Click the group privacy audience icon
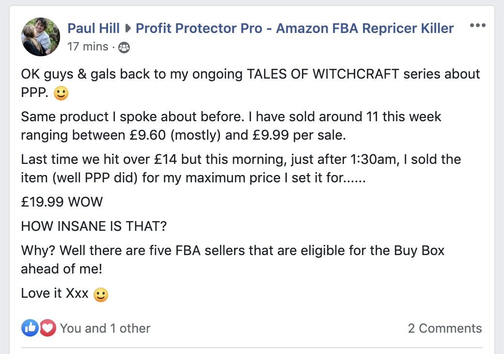This screenshot has width=504, height=354. pos(124,47)
